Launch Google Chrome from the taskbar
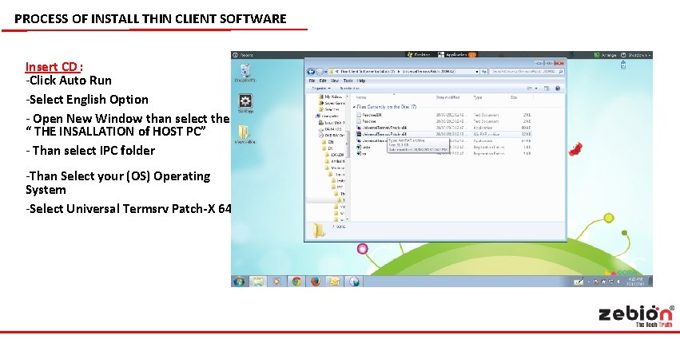Screen dimensions: 680x339 (x=296, y=282)
